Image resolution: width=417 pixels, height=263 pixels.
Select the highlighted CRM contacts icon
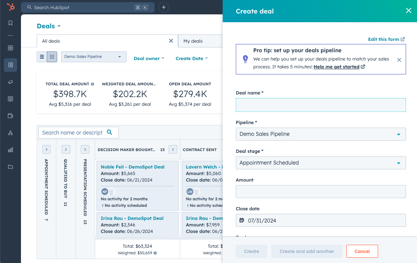(x=10, y=64)
